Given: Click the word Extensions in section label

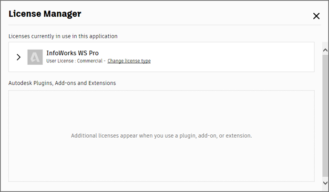Looking at the screenshot, I should pyautogui.click(x=102, y=83).
